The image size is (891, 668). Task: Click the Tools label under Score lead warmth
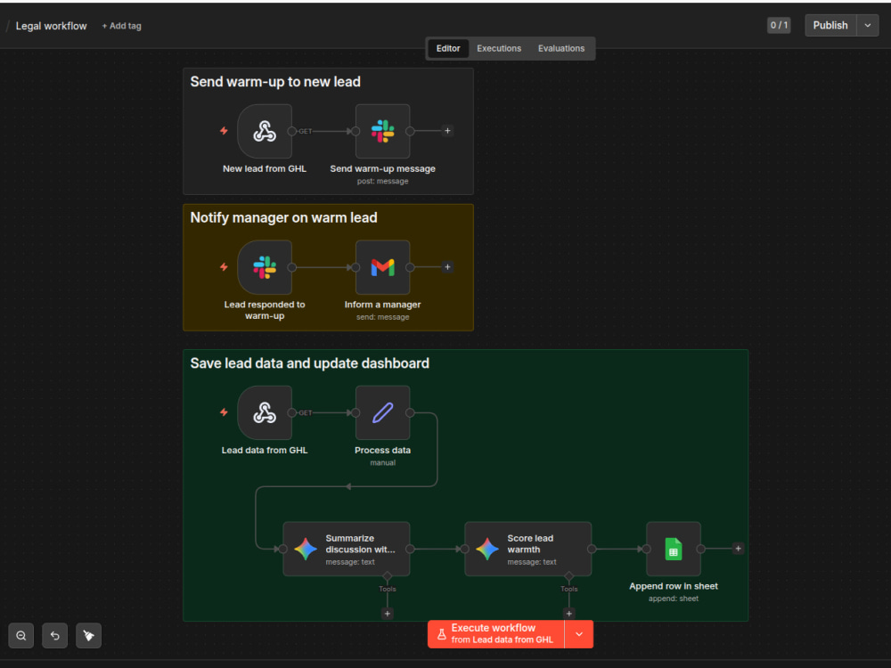tap(568, 589)
